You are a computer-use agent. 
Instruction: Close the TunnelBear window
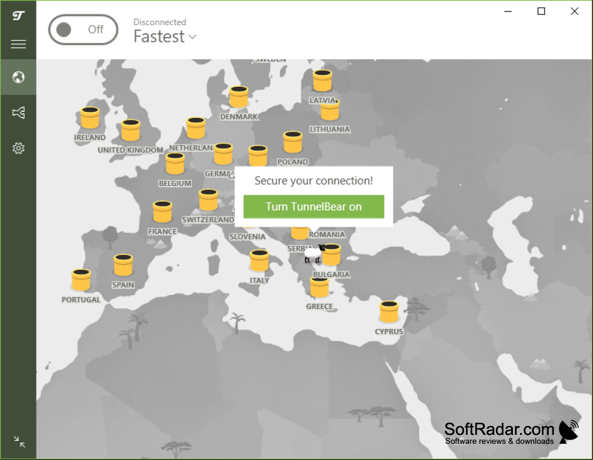(x=574, y=11)
